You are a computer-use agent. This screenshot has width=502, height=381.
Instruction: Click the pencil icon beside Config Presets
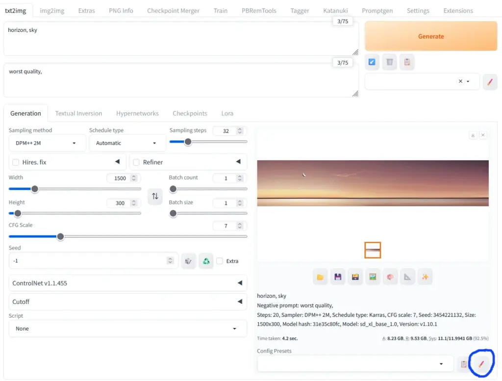click(x=481, y=364)
